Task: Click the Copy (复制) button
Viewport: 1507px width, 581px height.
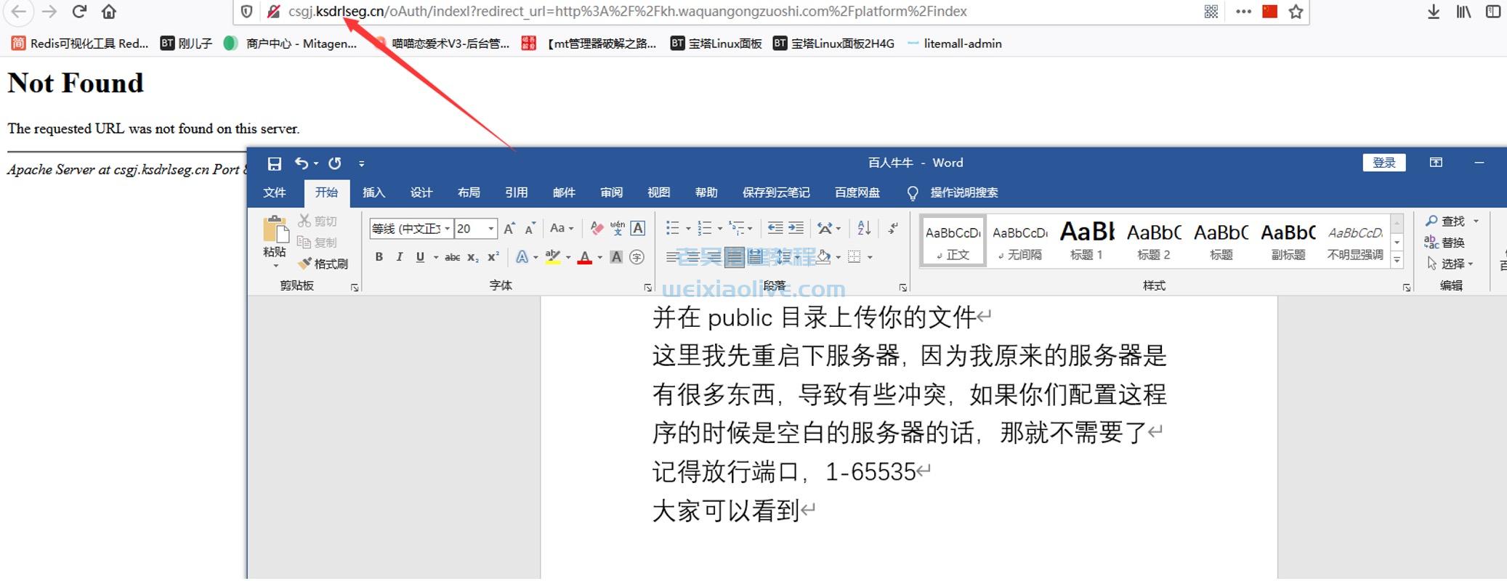Action: point(318,242)
